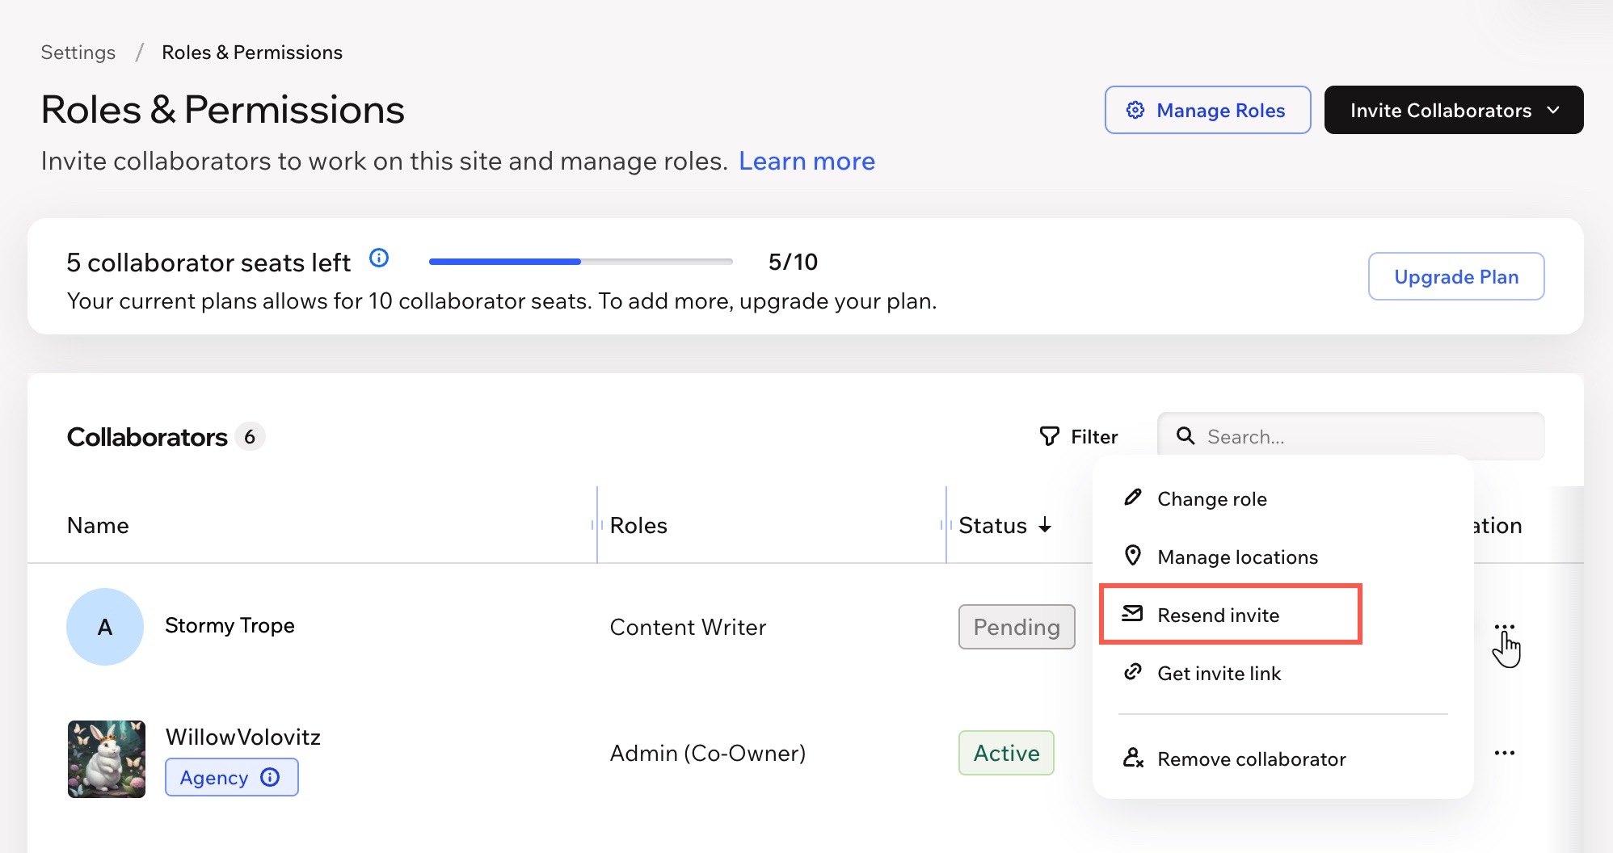
Task: Click the funnel filter icon
Action: click(x=1049, y=436)
